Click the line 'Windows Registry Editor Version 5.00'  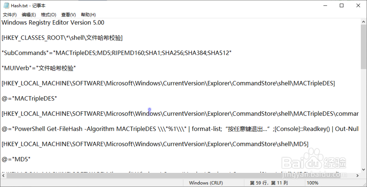point(53,23)
